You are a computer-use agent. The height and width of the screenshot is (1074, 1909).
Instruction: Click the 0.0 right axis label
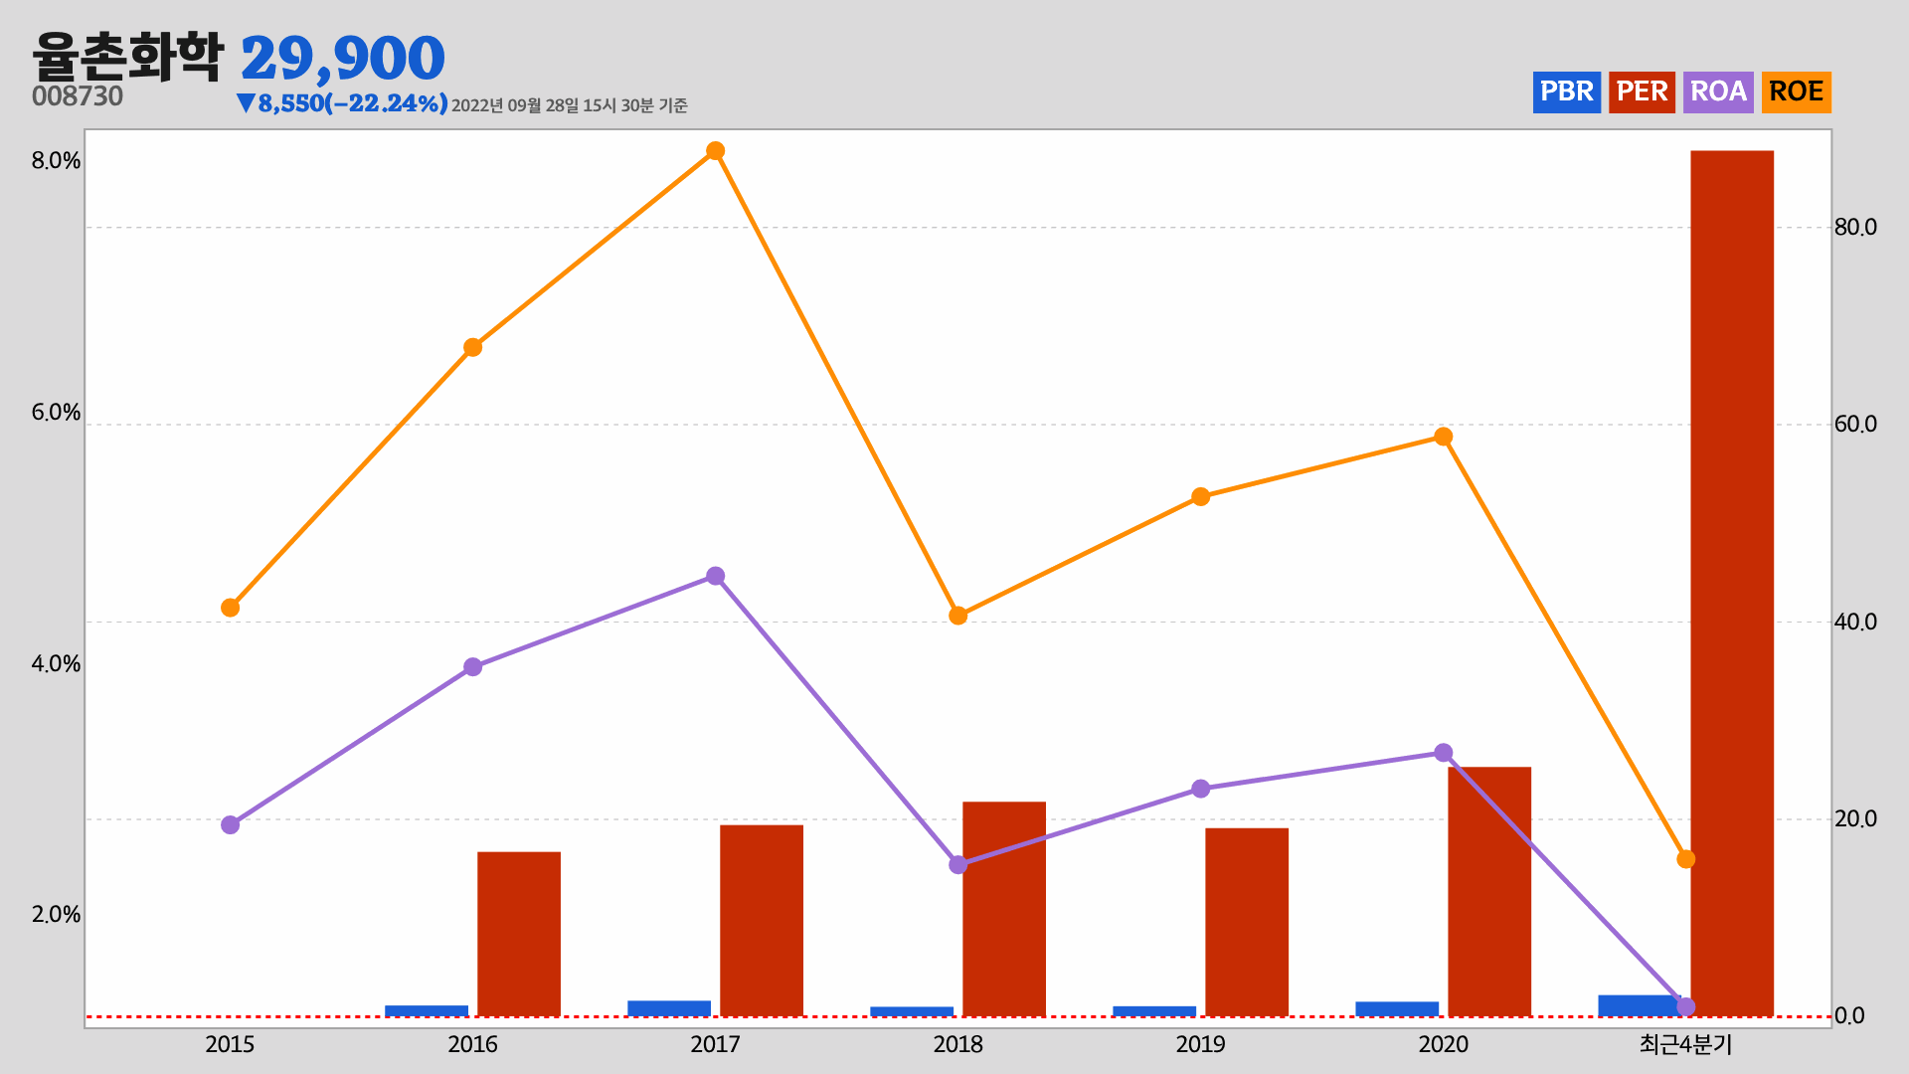tap(1849, 1015)
